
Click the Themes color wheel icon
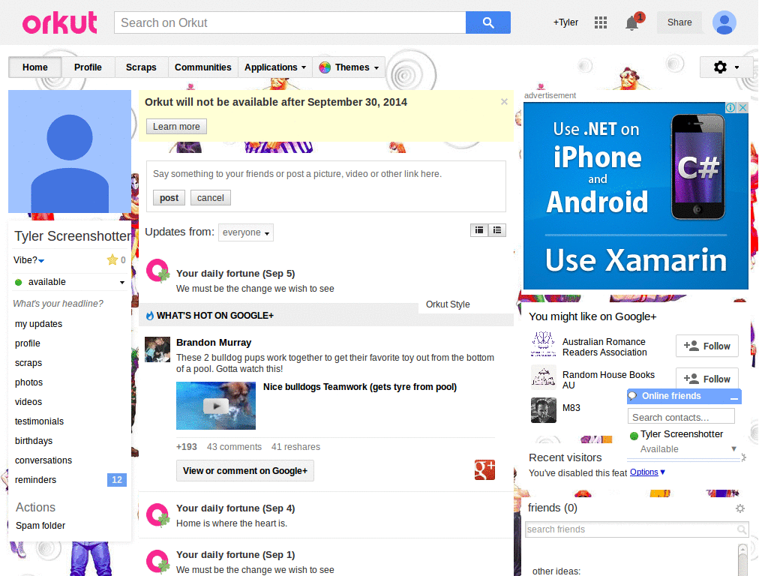click(324, 67)
